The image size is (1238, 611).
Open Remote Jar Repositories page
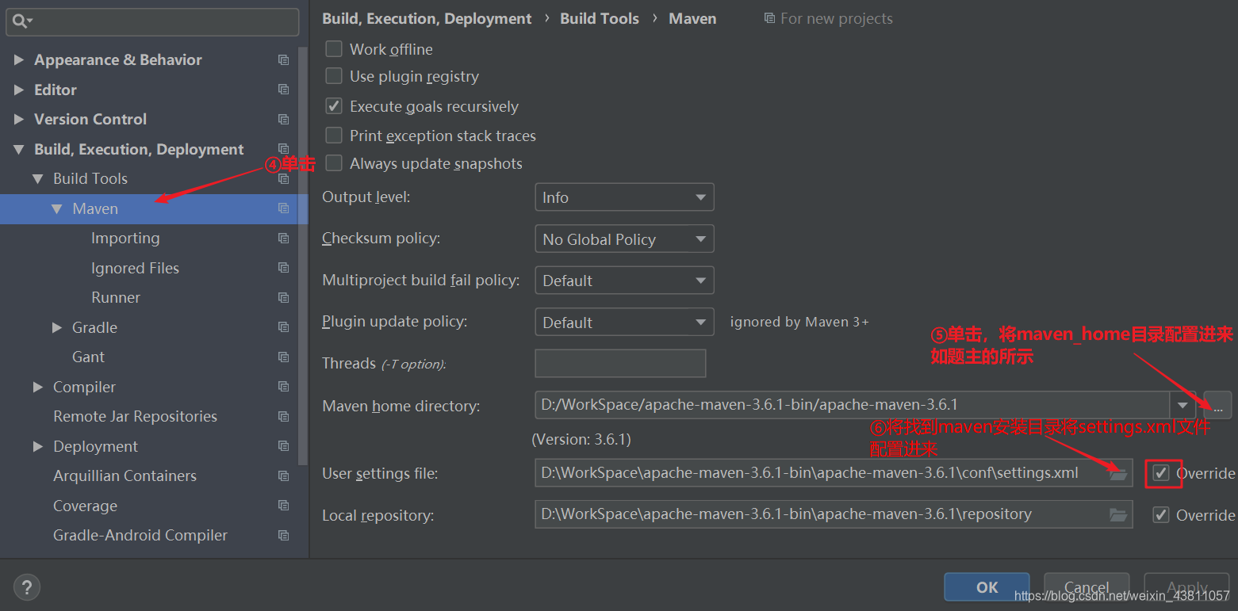click(x=135, y=416)
